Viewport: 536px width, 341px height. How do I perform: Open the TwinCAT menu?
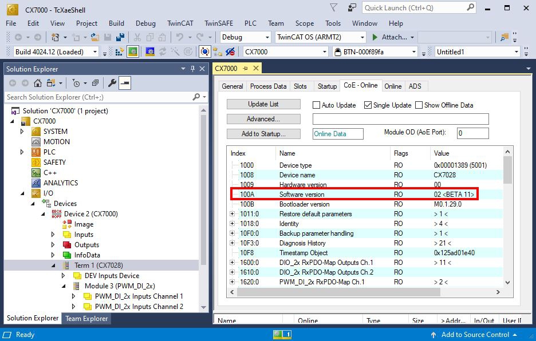pos(180,23)
